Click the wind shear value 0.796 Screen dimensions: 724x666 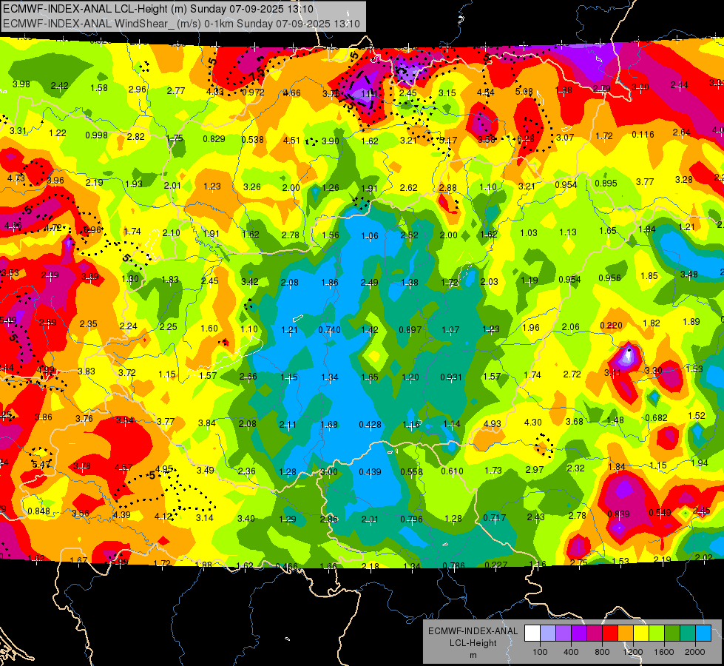tap(411, 519)
